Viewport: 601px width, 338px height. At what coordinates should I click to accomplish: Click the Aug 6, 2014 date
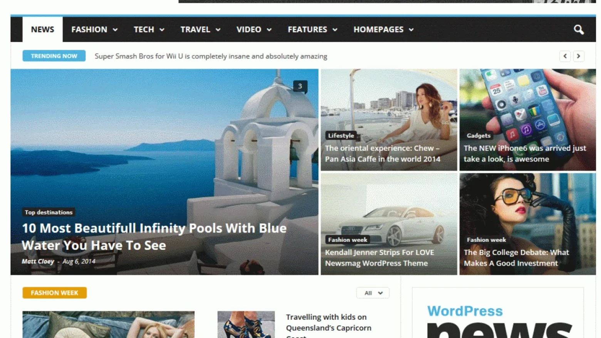coord(79,261)
